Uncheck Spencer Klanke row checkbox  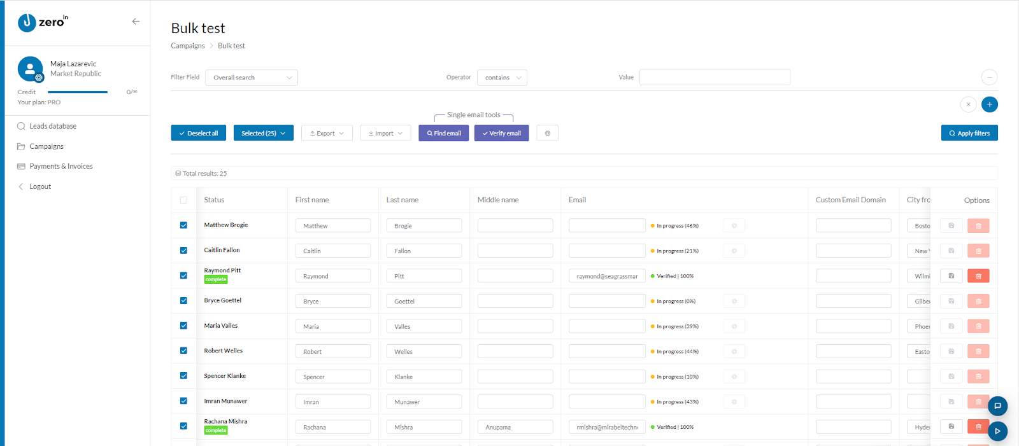click(183, 376)
